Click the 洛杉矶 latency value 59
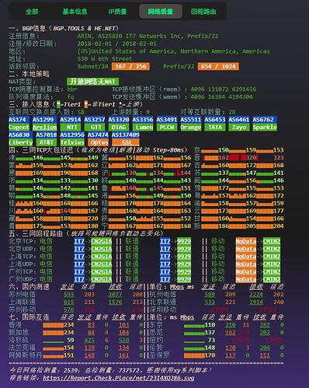Viewport: 309px width, 388px height. (71, 340)
